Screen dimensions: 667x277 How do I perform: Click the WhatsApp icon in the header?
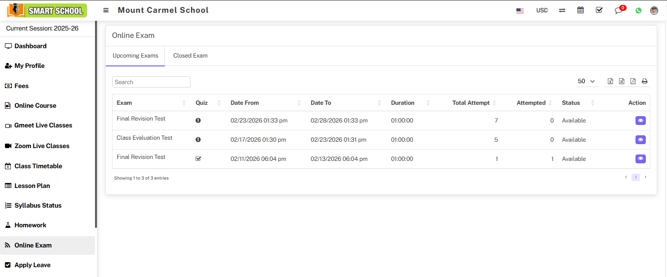(x=638, y=10)
